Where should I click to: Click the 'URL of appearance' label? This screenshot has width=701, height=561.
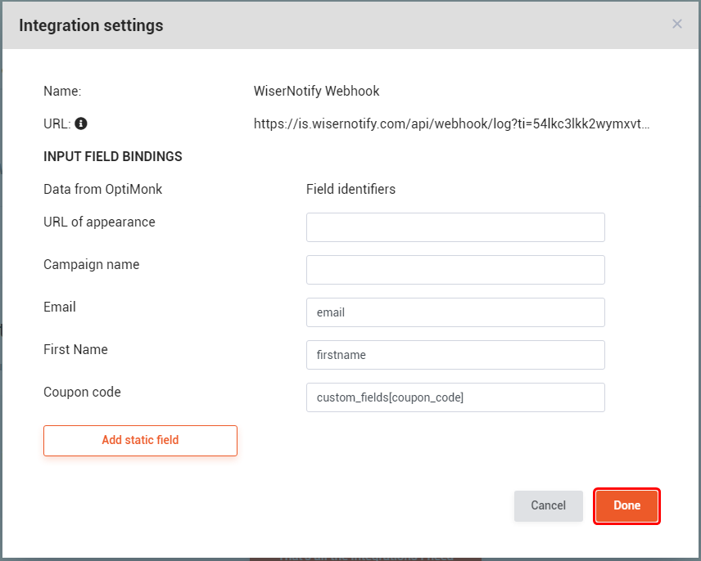(x=99, y=222)
